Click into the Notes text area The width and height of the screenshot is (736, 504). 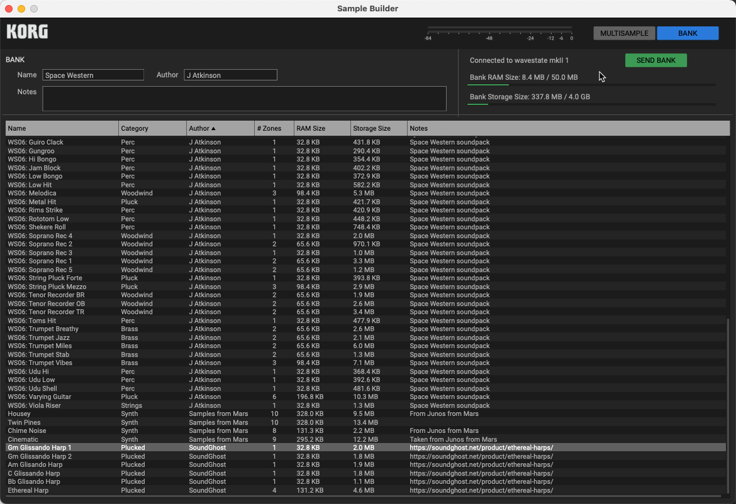pyautogui.click(x=244, y=99)
